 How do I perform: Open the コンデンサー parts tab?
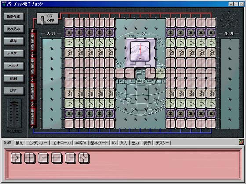[x=37, y=143]
